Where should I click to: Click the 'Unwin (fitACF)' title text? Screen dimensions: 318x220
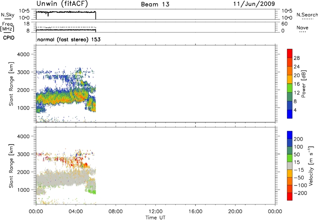coord(62,4)
